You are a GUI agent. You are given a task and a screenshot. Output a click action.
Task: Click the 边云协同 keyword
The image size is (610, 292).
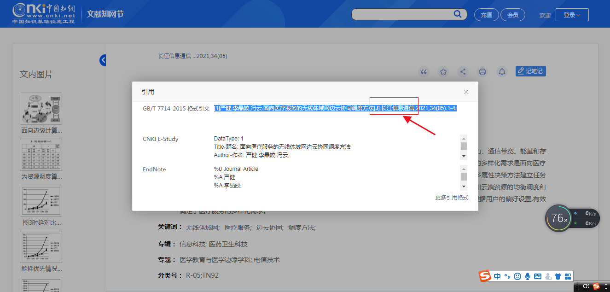(269, 228)
